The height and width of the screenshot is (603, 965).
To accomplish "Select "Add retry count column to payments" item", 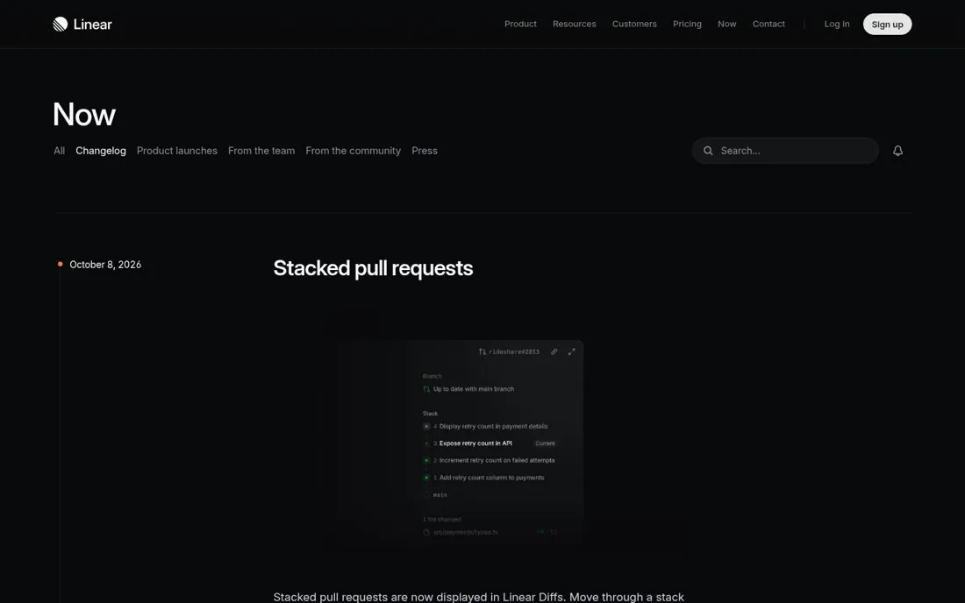I will [492, 478].
